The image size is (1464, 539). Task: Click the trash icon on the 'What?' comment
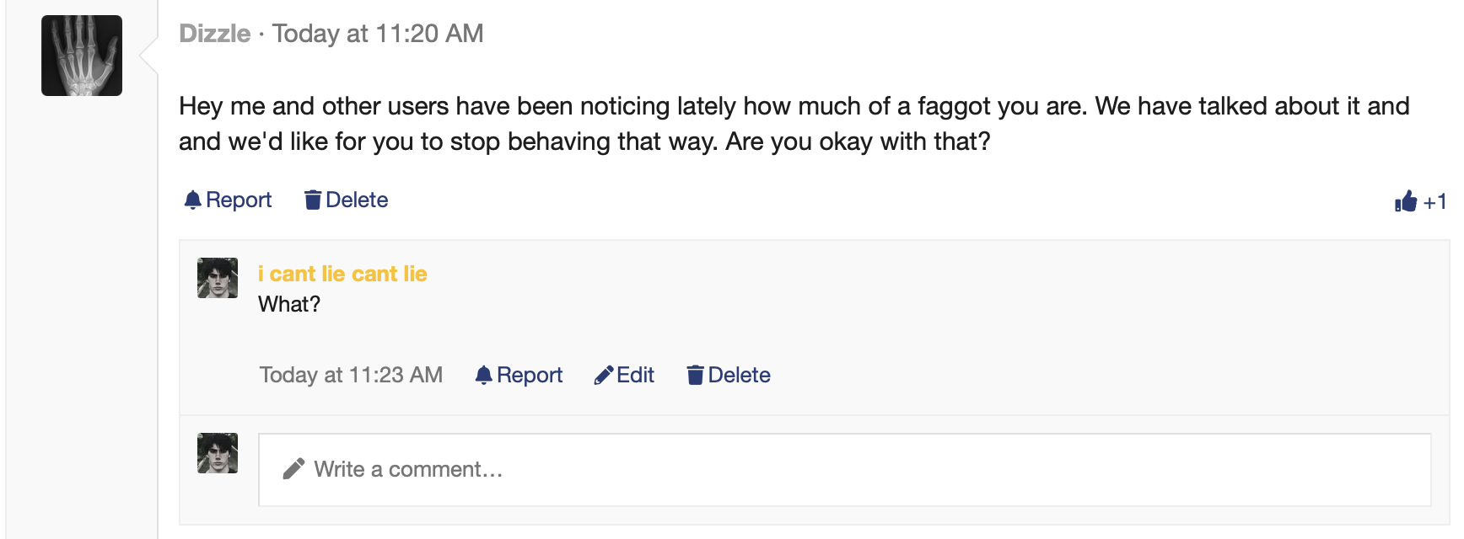pos(695,375)
